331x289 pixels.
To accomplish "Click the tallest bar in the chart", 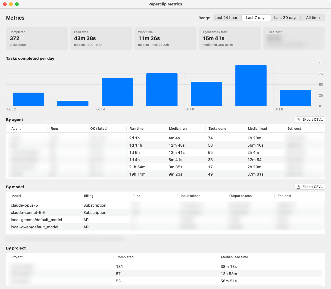I will 251,85.
